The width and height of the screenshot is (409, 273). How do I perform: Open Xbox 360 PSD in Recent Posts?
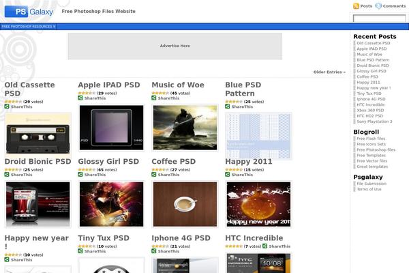[x=370, y=111]
